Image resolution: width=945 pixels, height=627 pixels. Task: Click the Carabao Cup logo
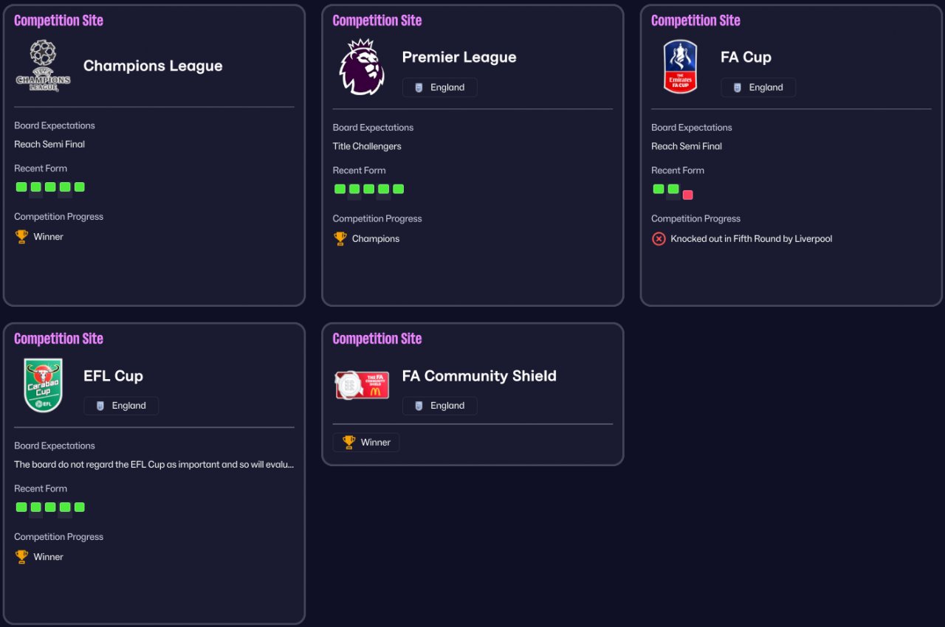tap(43, 385)
